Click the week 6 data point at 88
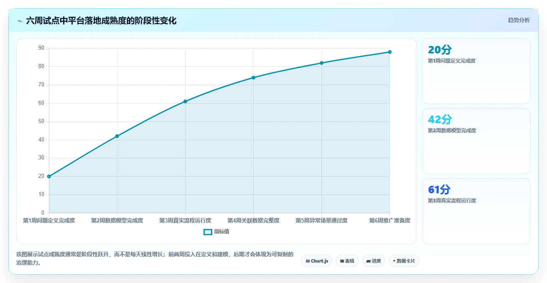The width and height of the screenshot is (547, 283). (x=389, y=52)
